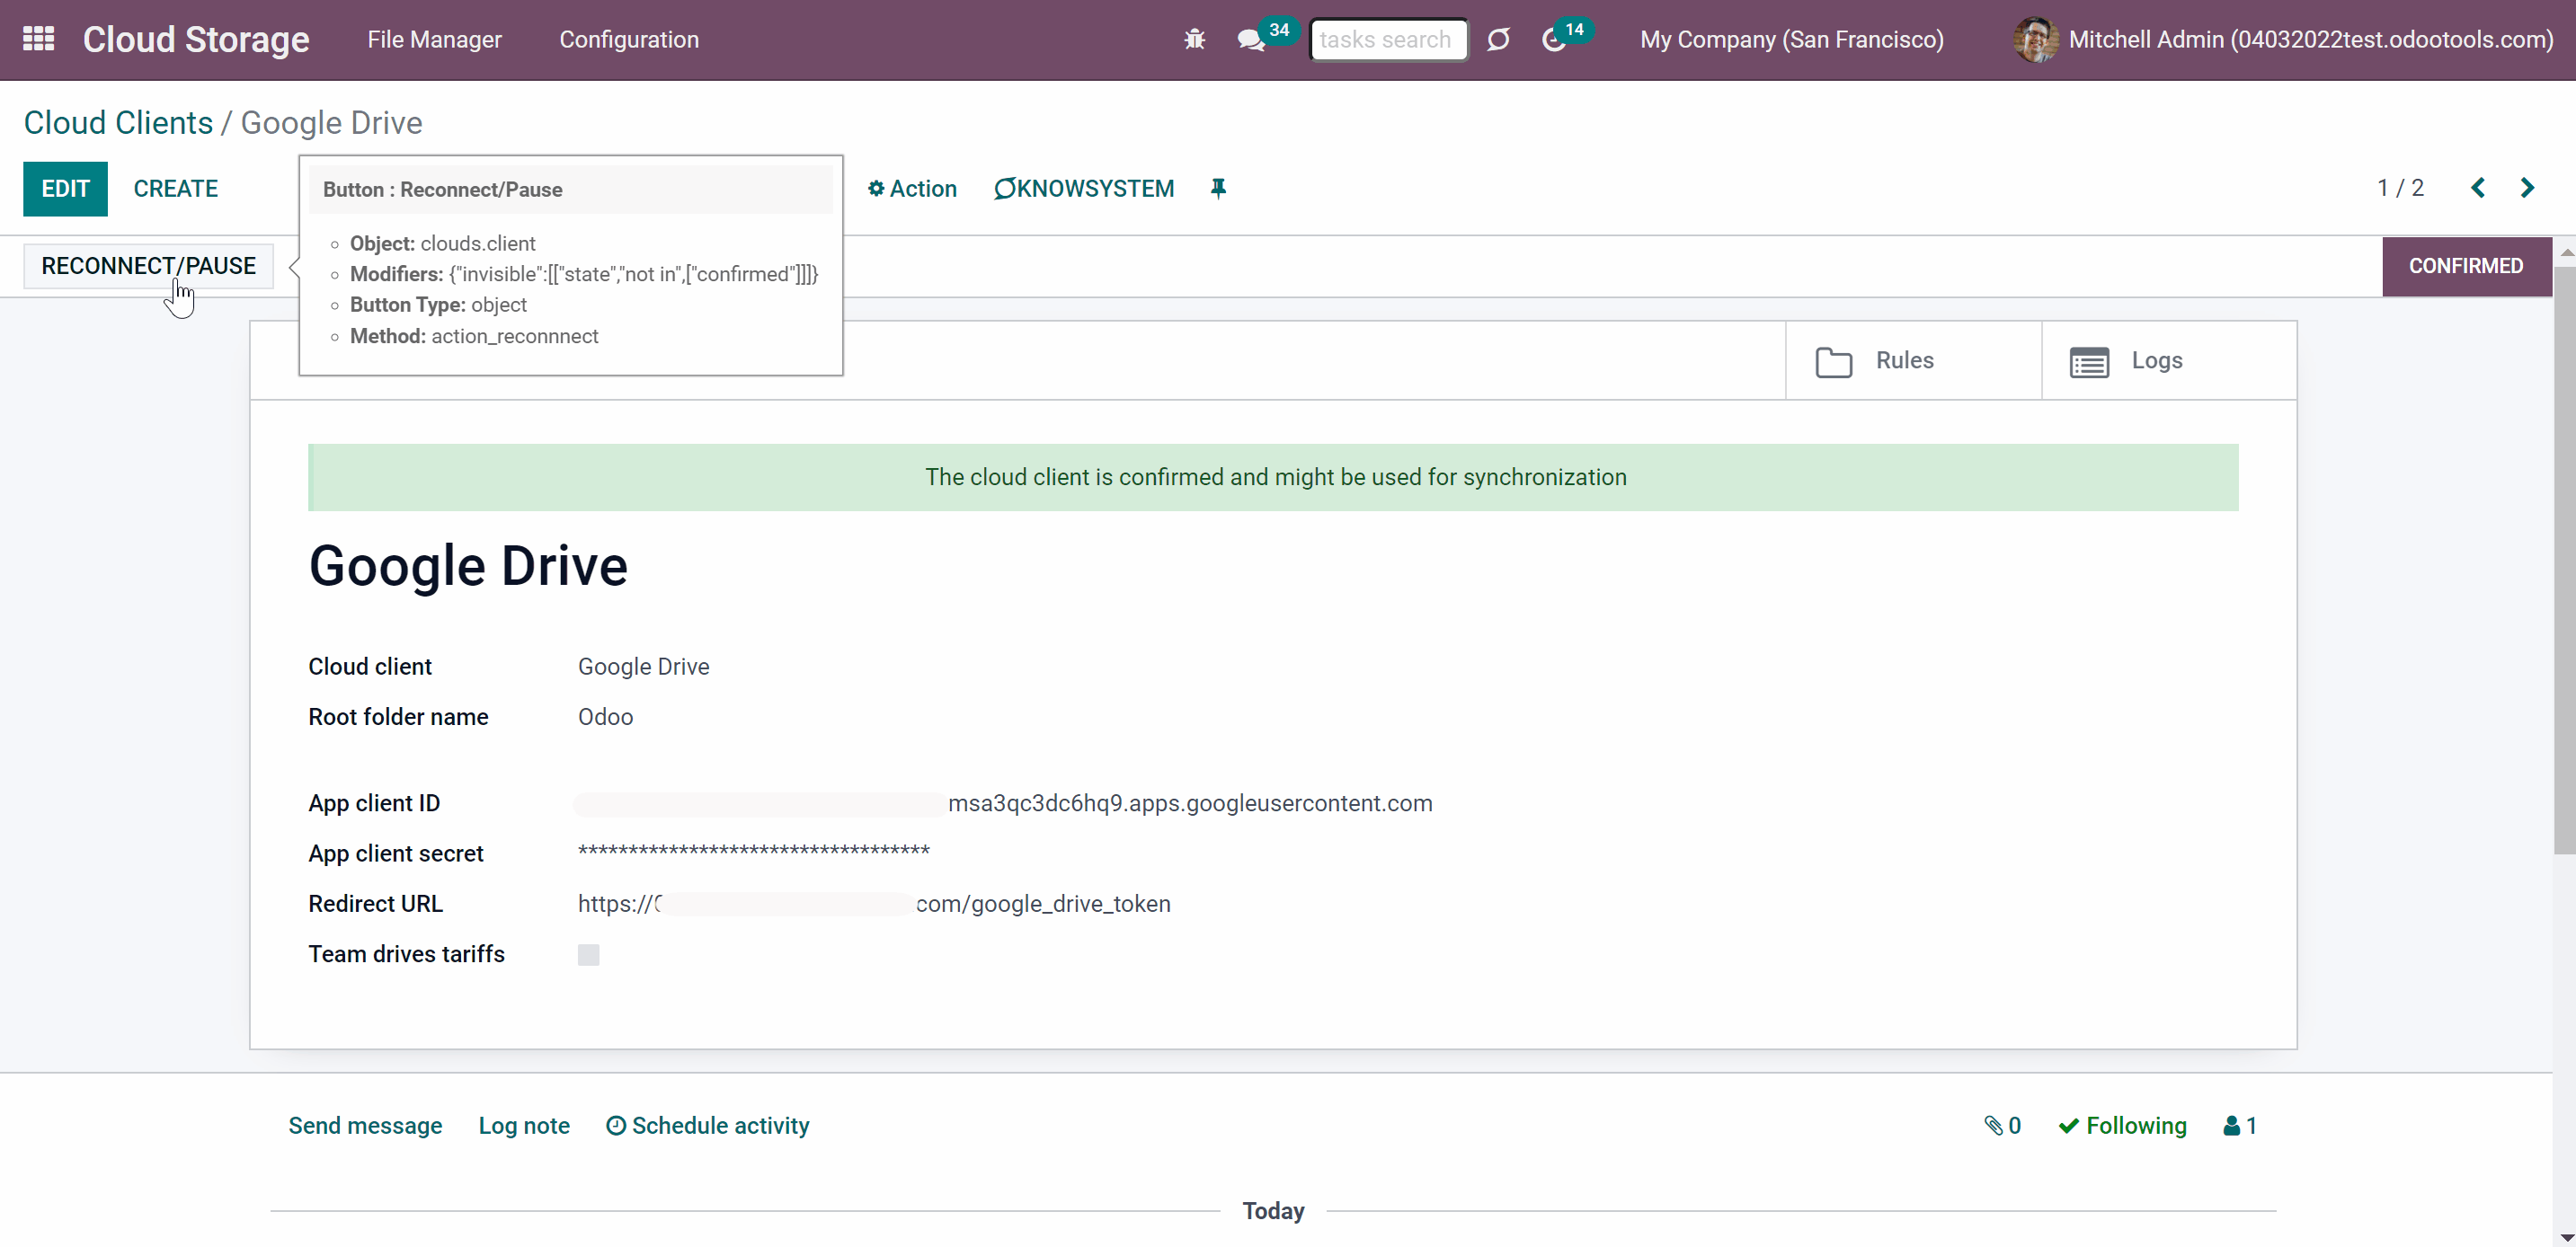Screen dimensions: 2576x1247
Task: Click the debug bug icon
Action: (1194, 39)
